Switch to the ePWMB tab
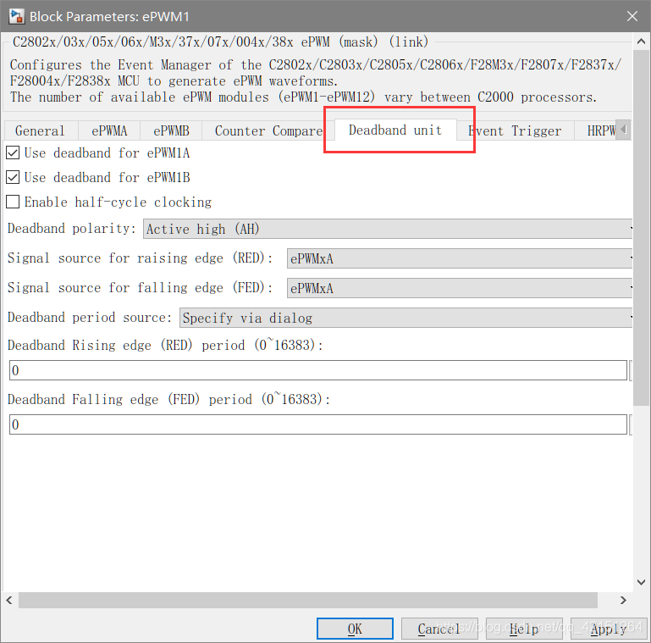The image size is (651, 643). point(171,130)
